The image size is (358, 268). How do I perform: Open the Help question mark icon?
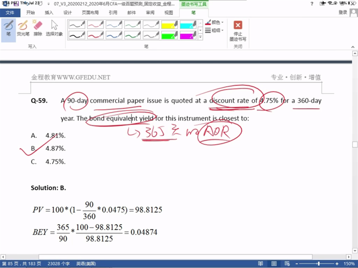coord(312,4)
